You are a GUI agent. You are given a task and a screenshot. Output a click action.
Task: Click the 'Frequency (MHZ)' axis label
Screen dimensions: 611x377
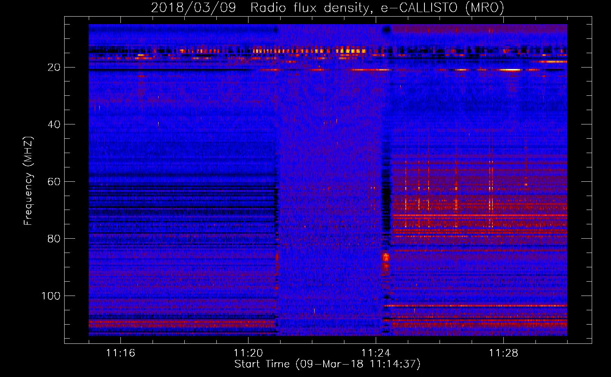pyautogui.click(x=28, y=181)
